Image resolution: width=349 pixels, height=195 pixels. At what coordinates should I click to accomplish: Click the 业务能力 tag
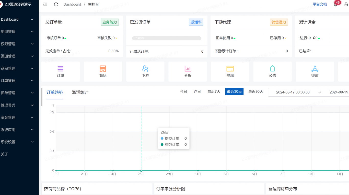tap(110, 22)
